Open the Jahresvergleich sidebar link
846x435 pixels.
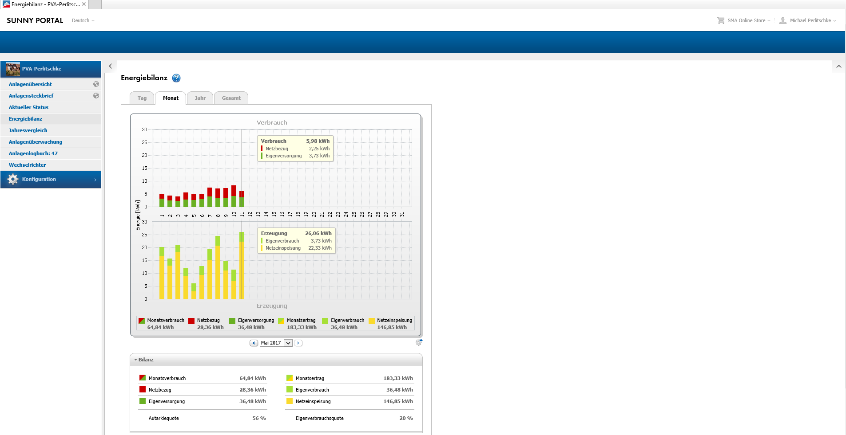click(x=28, y=130)
